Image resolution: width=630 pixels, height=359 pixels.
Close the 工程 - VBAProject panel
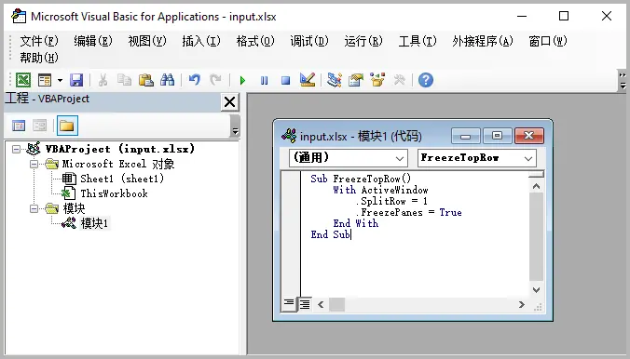click(x=230, y=102)
